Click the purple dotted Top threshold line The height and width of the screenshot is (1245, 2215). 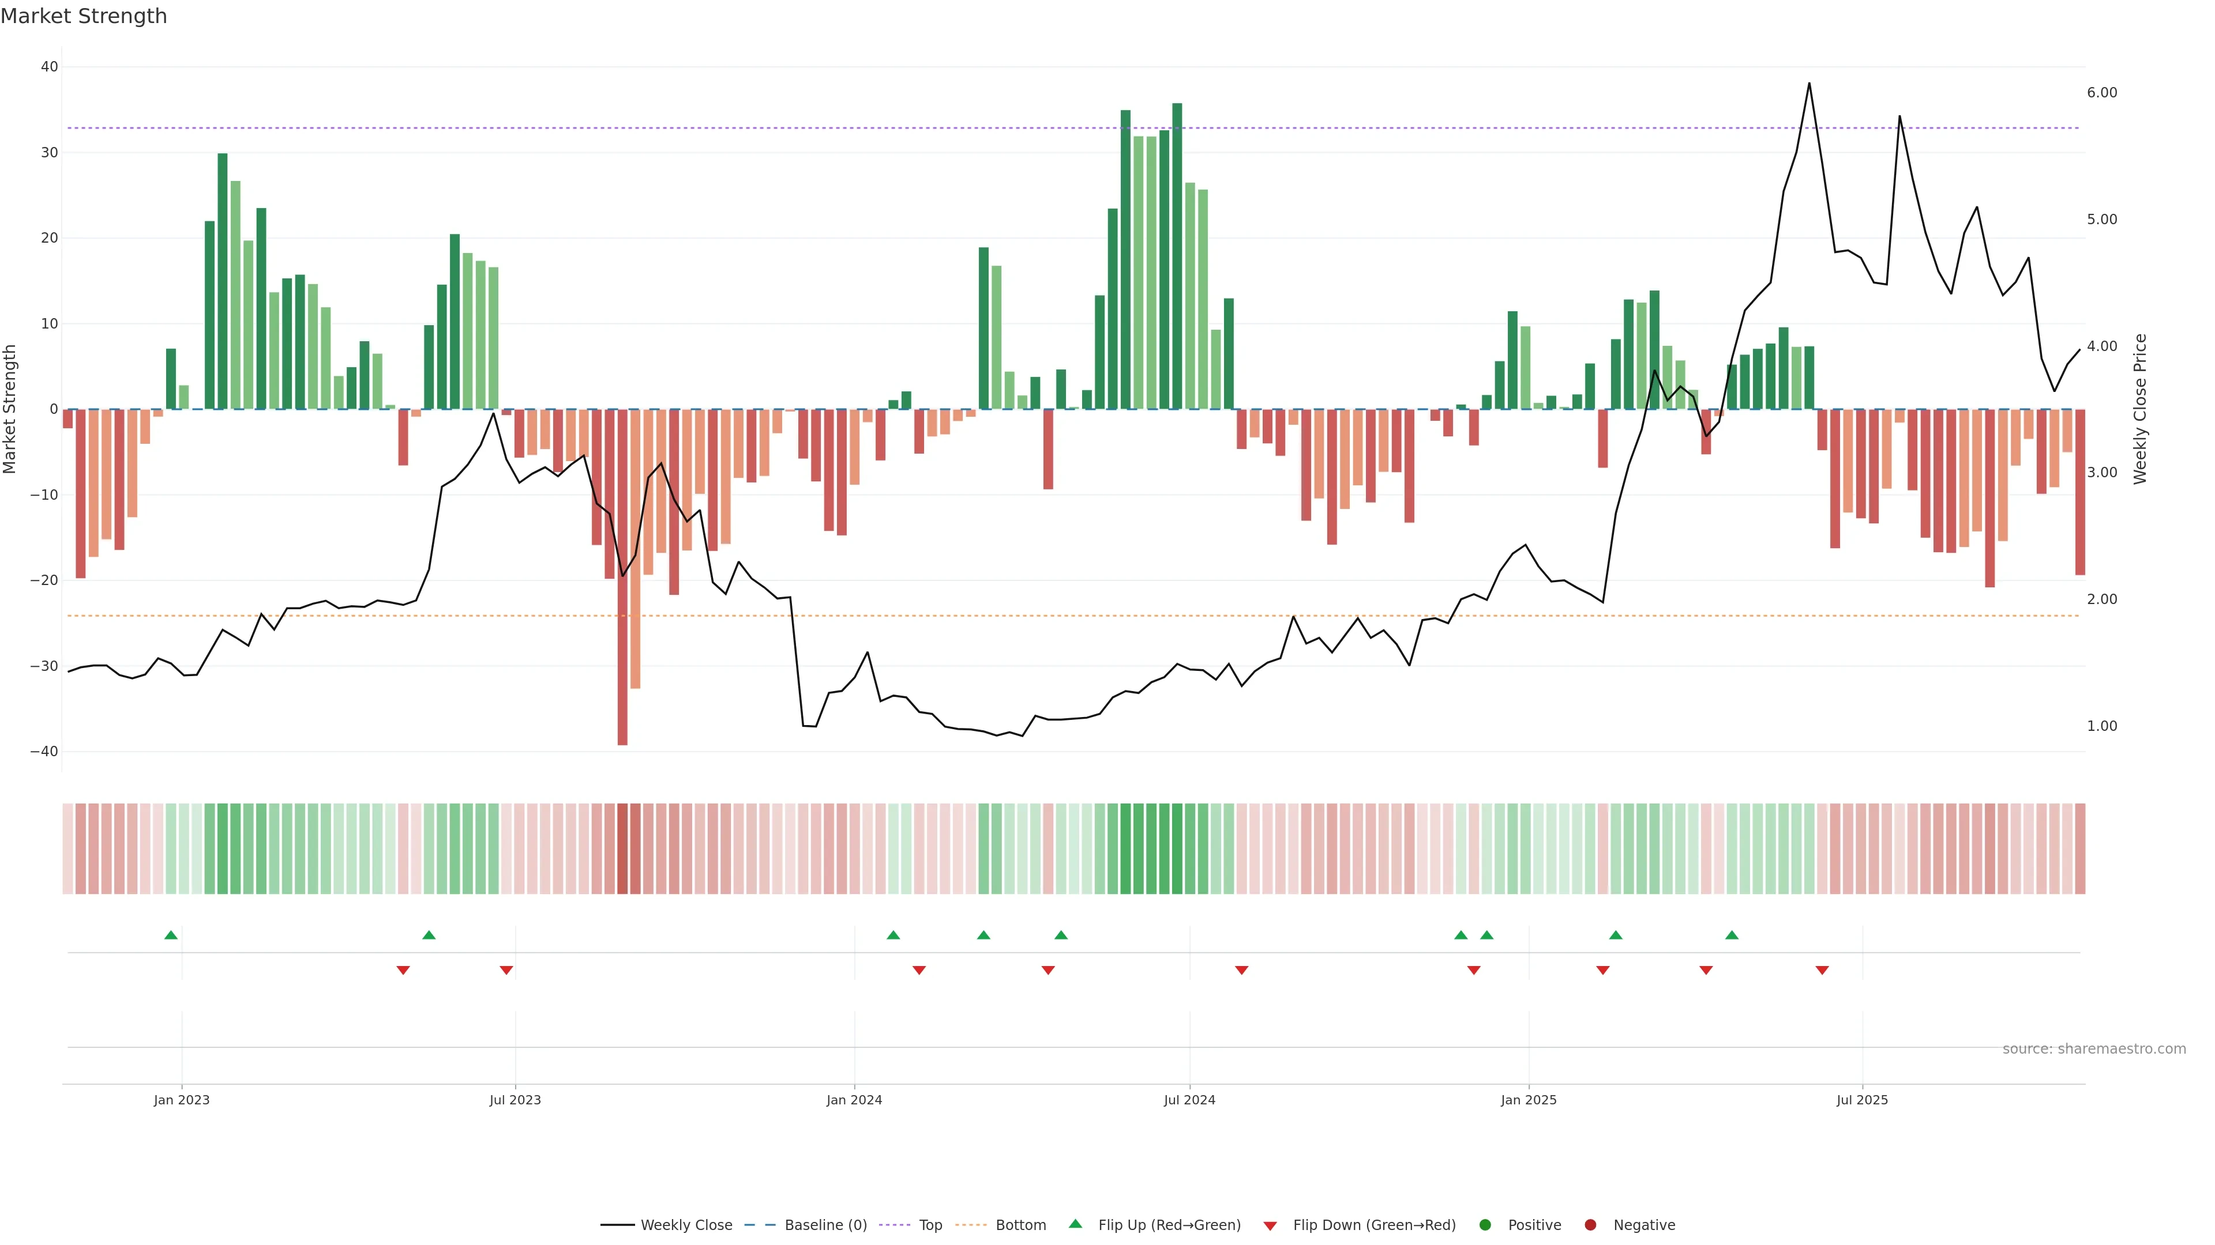pos(860,128)
